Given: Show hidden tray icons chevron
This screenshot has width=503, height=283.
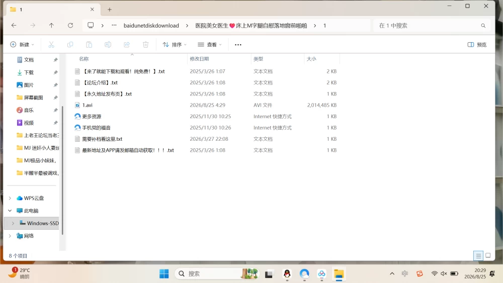Looking at the screenshot, I should [392, 273].
